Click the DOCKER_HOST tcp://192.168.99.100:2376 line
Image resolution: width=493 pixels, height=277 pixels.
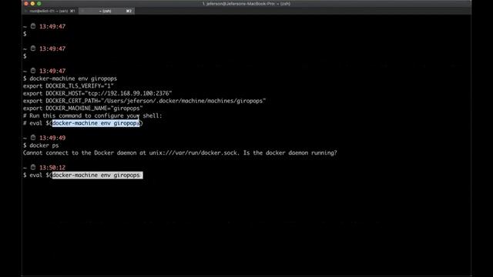coord(98,94)
